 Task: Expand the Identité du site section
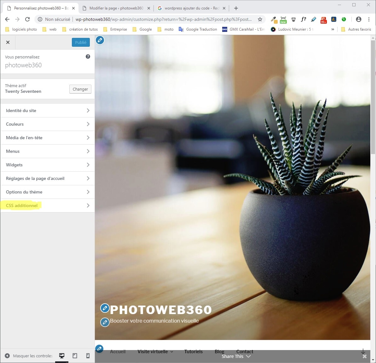[48, 110]
